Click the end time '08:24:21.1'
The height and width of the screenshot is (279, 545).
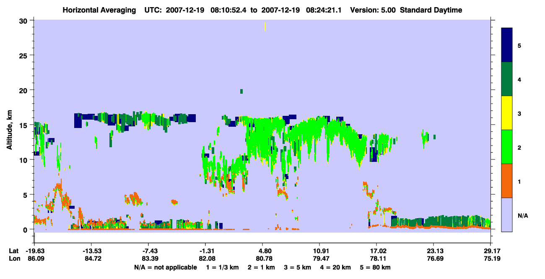[324, 10]
